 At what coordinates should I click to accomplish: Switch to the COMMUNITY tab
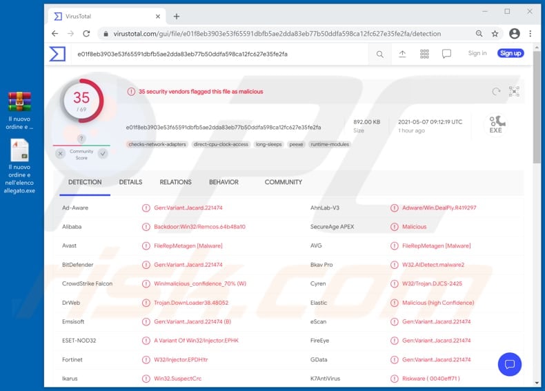(x=284, y=182)
